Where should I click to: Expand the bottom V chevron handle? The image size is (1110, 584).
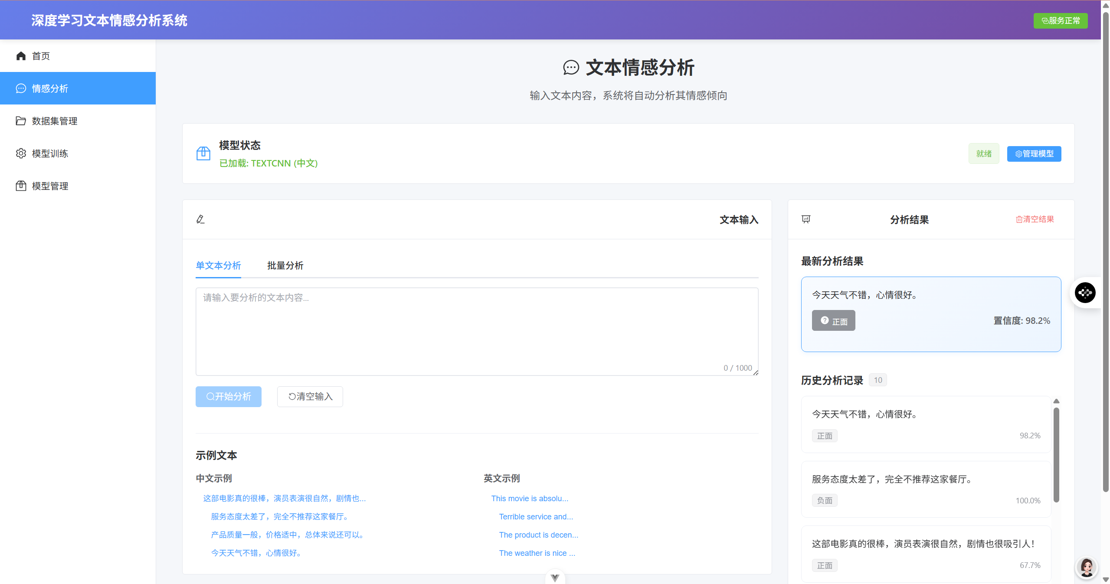[555, 577]
